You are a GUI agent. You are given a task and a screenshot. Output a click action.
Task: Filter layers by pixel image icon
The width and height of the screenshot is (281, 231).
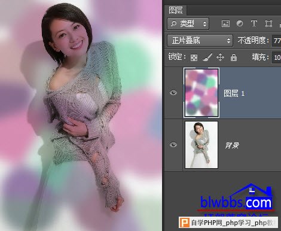225,24
